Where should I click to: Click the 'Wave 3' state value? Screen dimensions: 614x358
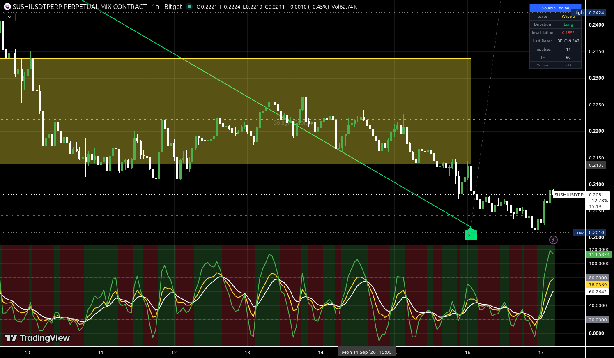click(x=568, y=16)
